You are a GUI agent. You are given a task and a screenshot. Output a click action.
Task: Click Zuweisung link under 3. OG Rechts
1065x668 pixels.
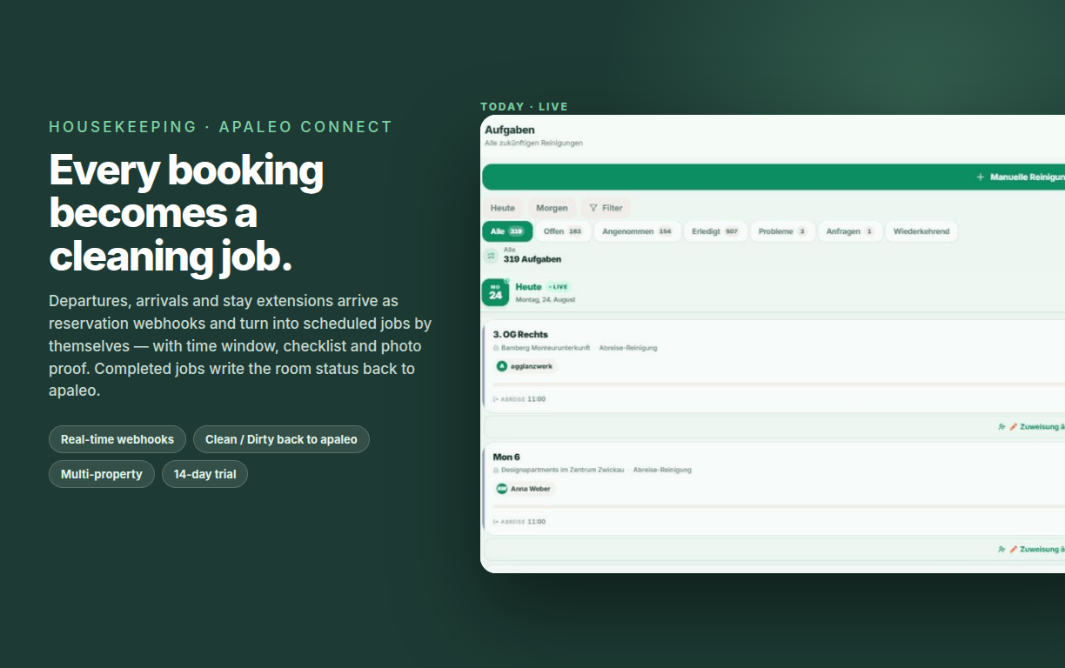[1042, 427]
